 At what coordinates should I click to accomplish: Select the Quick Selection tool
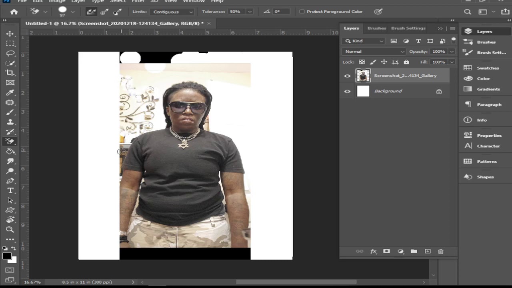[x=10, y=63]
